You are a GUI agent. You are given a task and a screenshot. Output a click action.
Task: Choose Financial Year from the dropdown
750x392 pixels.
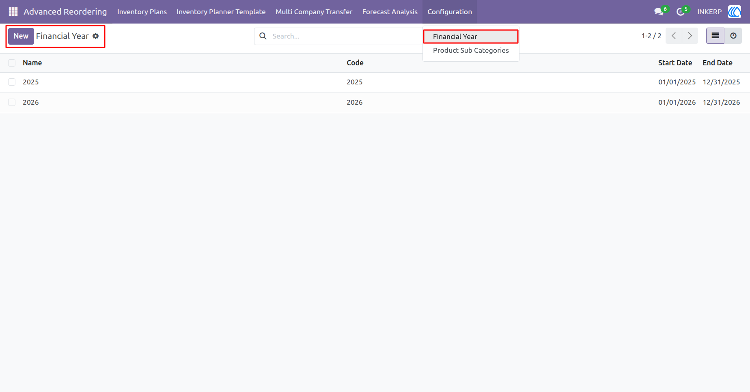click(x=471, y=37)
